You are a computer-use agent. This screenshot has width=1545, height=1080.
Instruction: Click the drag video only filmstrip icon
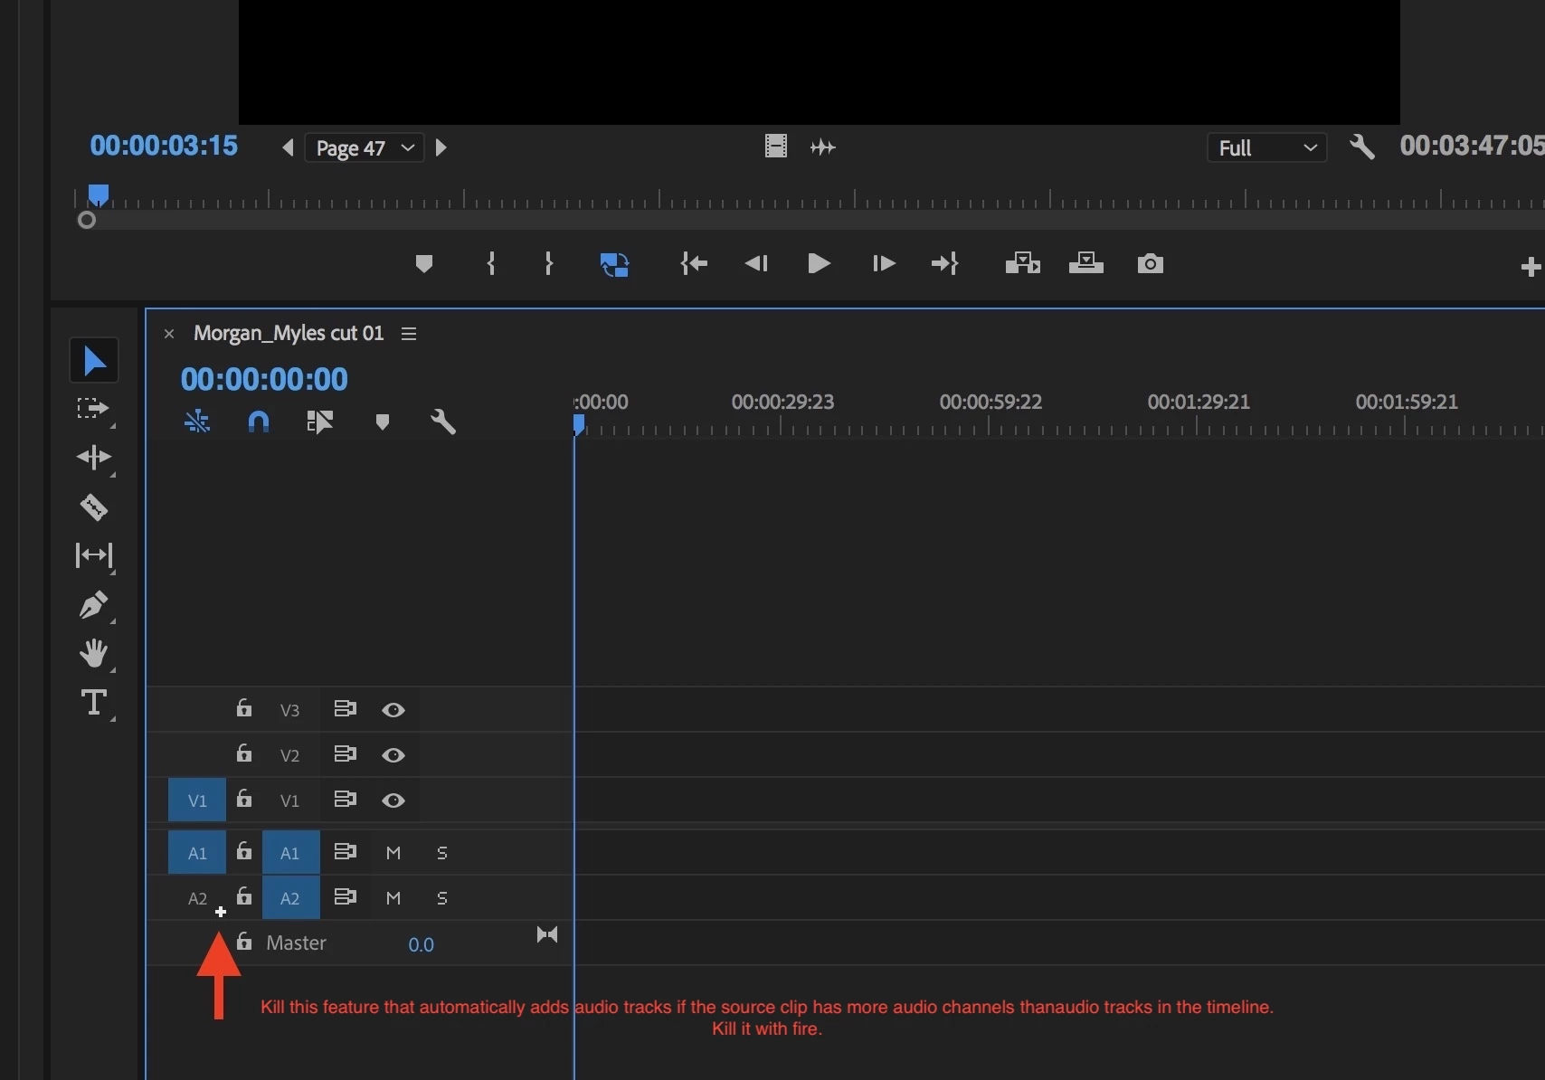point(776,146)
